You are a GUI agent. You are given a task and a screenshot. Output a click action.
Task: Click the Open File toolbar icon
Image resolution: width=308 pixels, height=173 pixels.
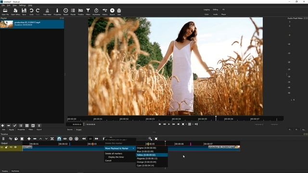[x=5, y=12]
